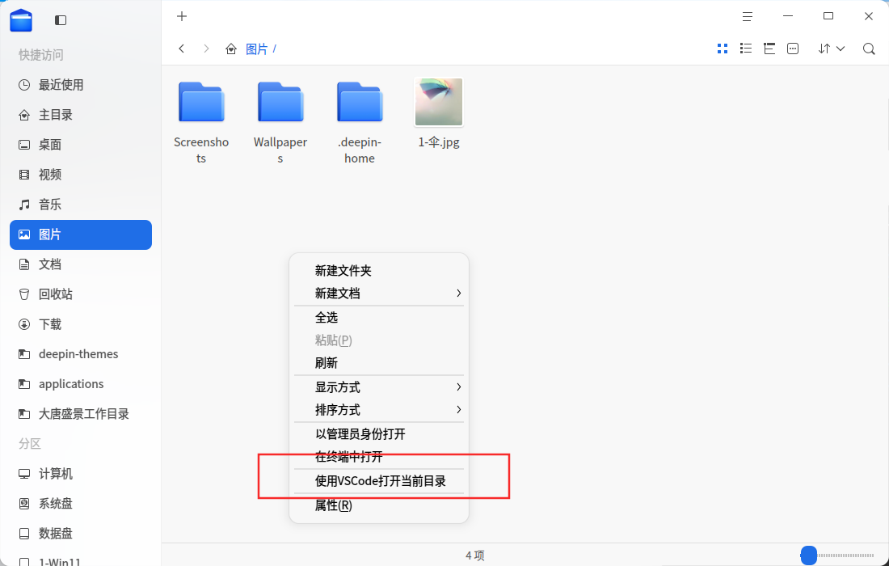Viewport: 889px width, 566px height.
Task: Open deepin-themes bookmark
Action: 81,354
